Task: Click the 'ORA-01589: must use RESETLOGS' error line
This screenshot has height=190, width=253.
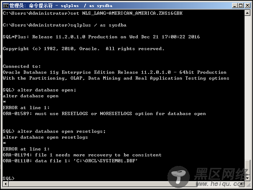Action: click(x=104, y=114)
